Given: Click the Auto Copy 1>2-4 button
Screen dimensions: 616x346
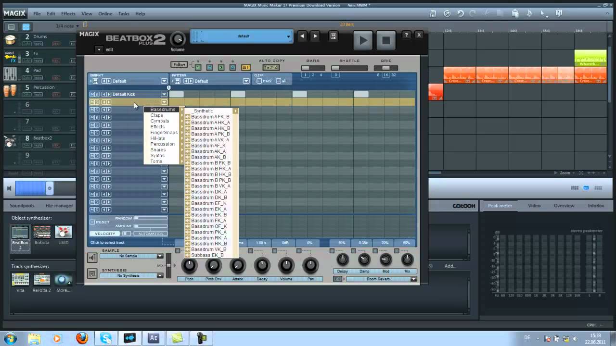Looking at the screenshot, I should click(x=271, y=67).
